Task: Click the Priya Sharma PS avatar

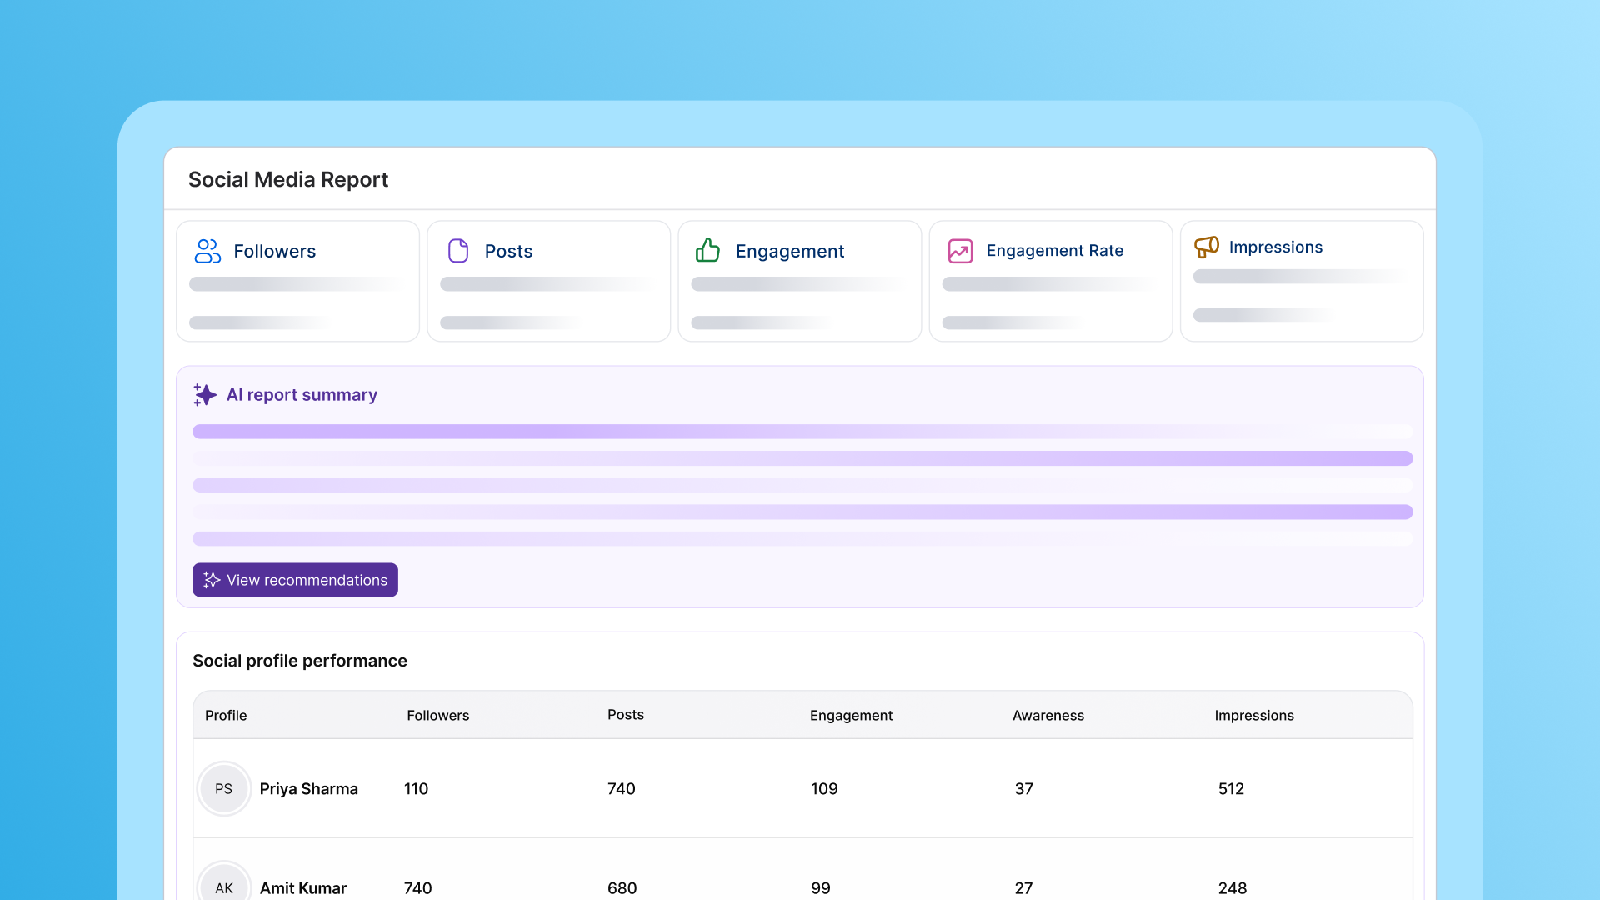Action: (223, 789)
